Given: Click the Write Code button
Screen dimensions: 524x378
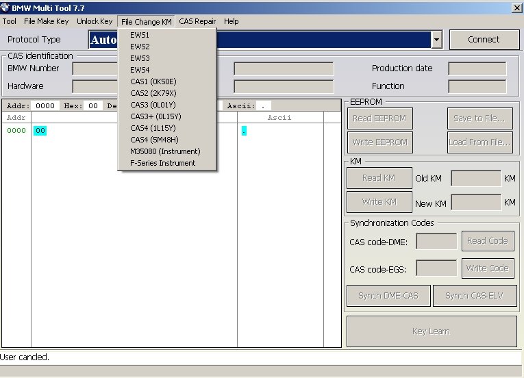Looking at the screenshot, I should click(x=488, y=268).
